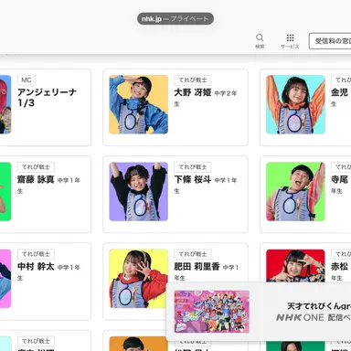Open the search magnifier icon
The width and height of the screenshot is (351, 351).
pyautogui.click(x=260, y=37)
